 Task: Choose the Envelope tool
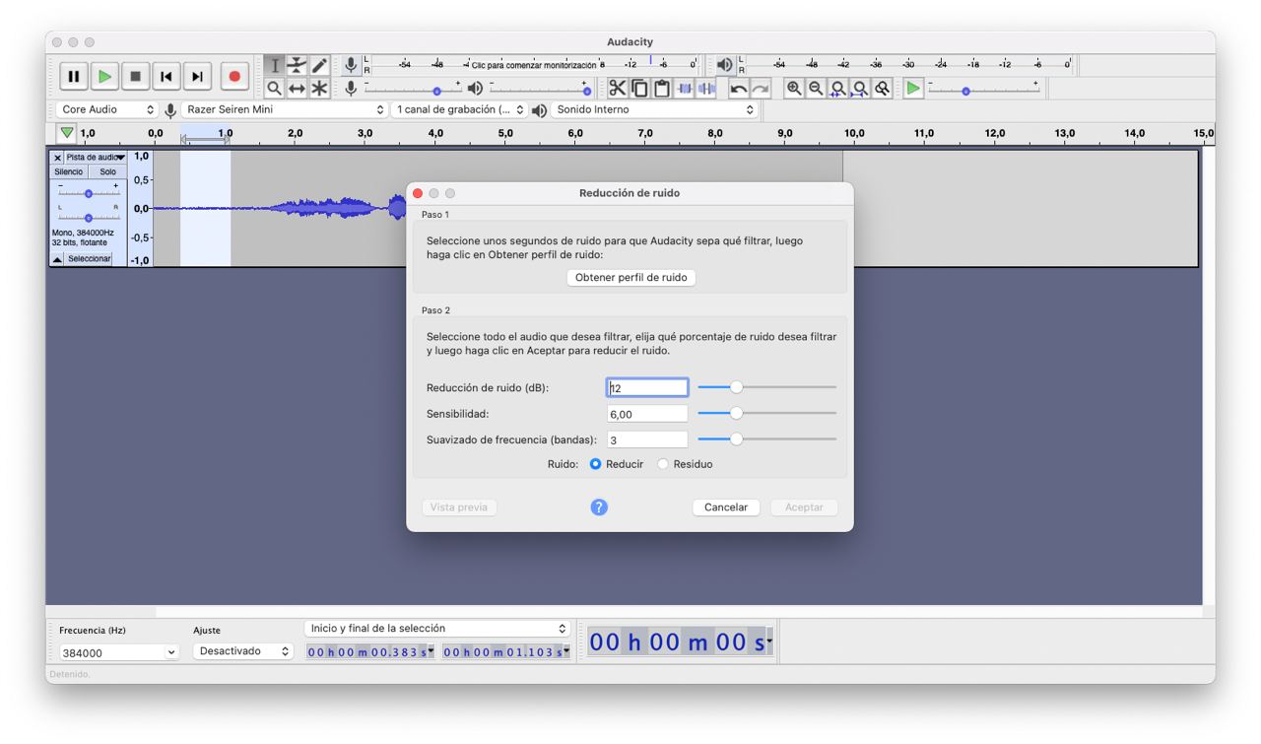(x=297, y=66)
